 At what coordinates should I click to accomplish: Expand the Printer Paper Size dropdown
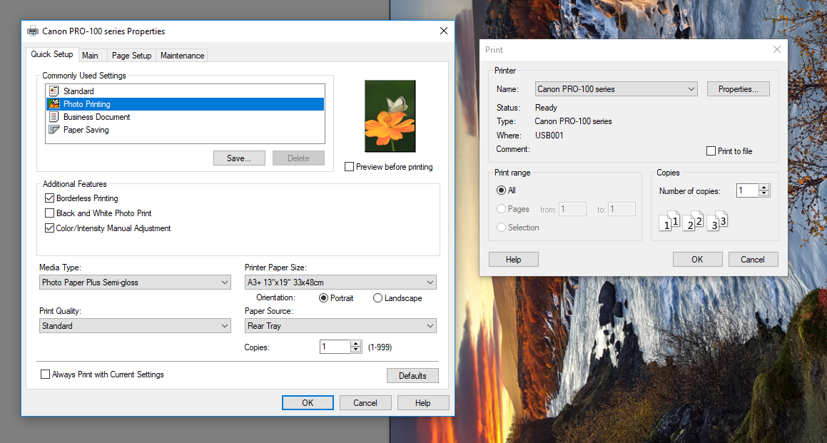340,282
